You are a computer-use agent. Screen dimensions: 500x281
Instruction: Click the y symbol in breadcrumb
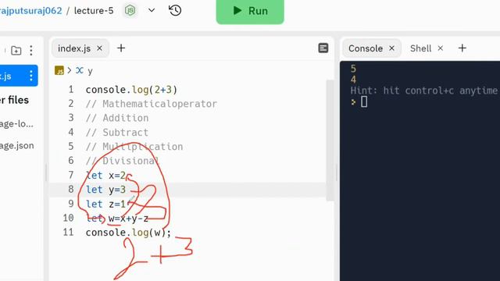click(x=91, y=71)
